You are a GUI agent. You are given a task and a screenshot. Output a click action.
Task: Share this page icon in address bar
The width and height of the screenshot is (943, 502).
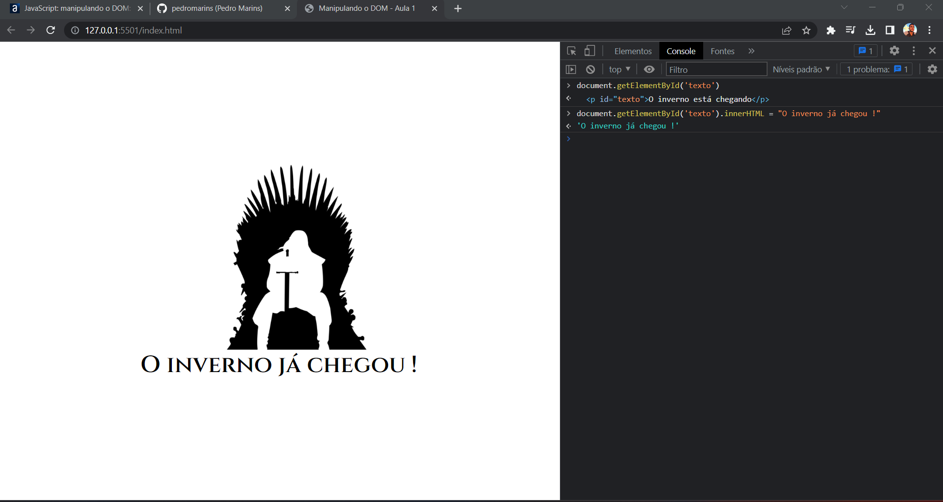coord(786,31)
